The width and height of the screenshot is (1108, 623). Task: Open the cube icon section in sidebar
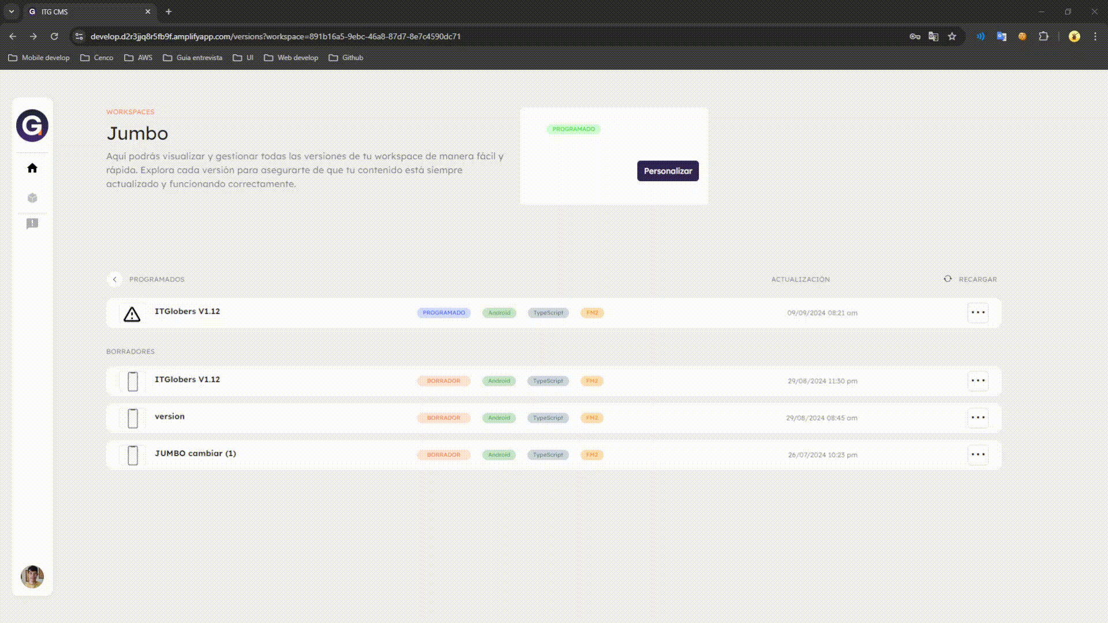pyautogui.click(x=32, y=198)
